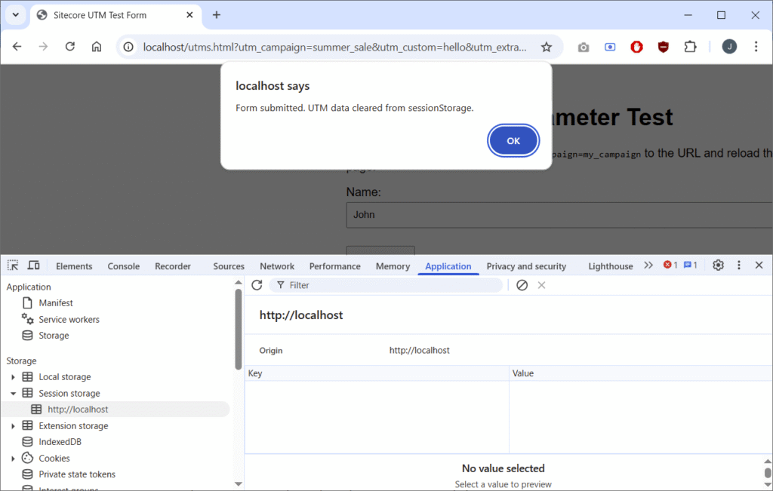The height and width of the screenshot is (491, 773).
Task: Open Chrome three-dot menu
Action: 756,47
